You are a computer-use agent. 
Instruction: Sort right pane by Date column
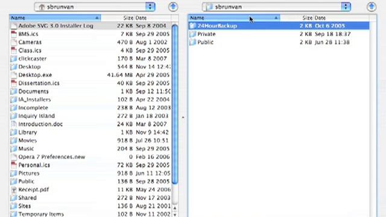(341, 17)
